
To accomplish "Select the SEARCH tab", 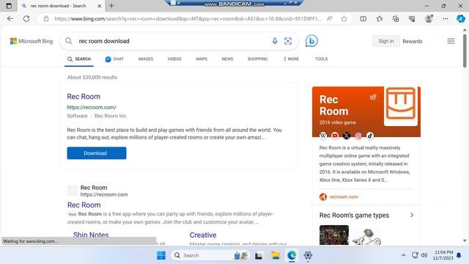I will coord(79,59).
